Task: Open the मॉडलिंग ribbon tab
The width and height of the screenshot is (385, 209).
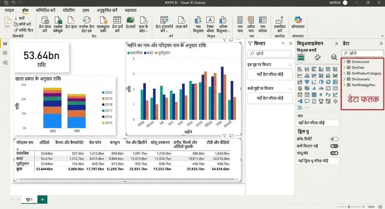Action: pyautogui.click(x=69, y=10)
